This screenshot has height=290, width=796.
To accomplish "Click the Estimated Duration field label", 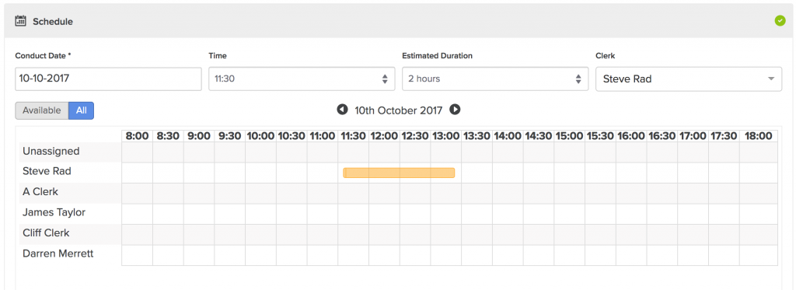I will click(x=437, y=56).
